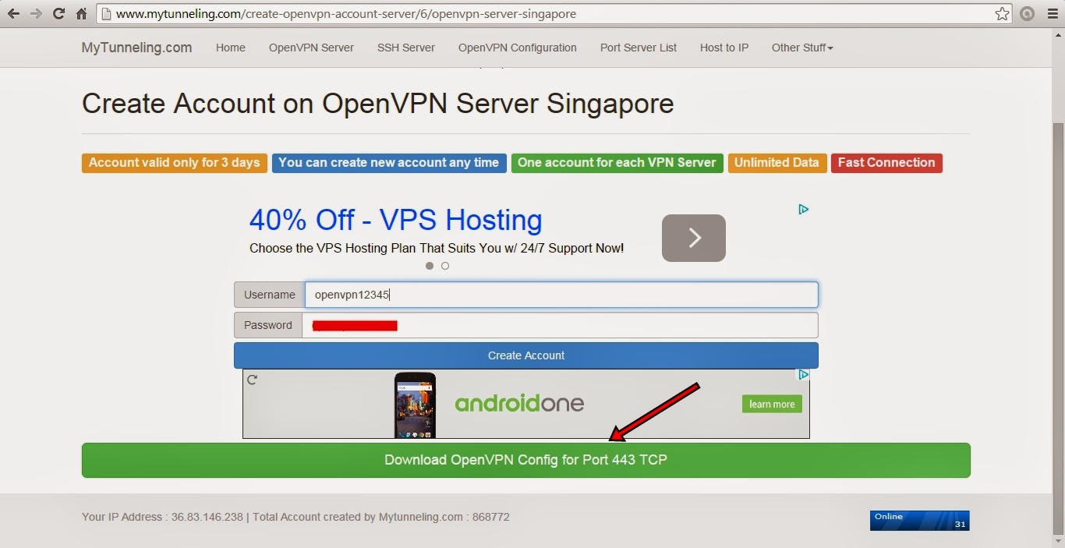Screen dimensions: 1065x548
Task: Focus the Username input field
Action: pyautogui.click(x=561, y=295)
